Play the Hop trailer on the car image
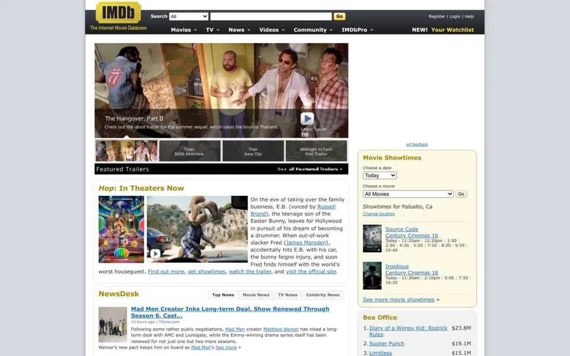 point(155,253)
